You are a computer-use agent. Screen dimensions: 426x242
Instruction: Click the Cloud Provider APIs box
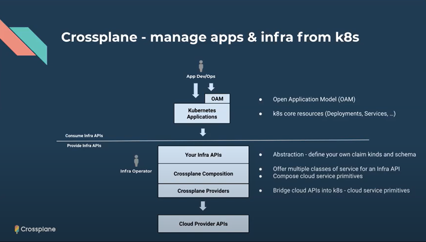click(203, 224)
